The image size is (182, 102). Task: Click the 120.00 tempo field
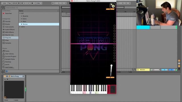click(x=15, y=3)
